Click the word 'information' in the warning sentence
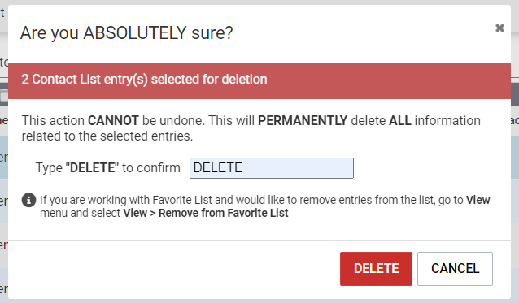 447,120
